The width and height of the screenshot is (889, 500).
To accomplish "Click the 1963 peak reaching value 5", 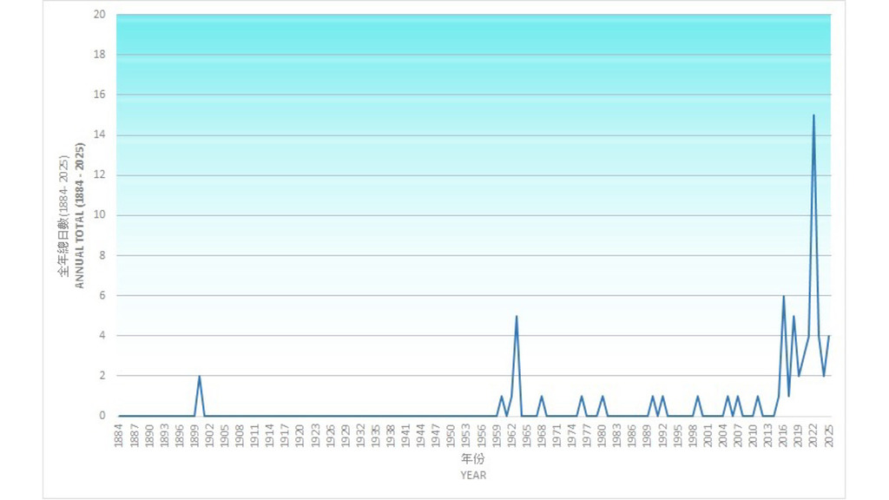I will tap(517, 316).
